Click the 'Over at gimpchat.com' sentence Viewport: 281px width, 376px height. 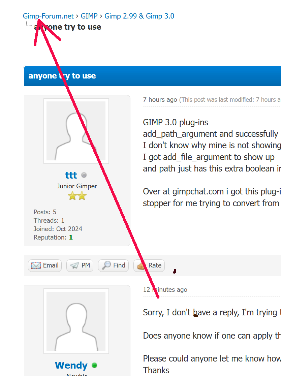tap(212, 192)
